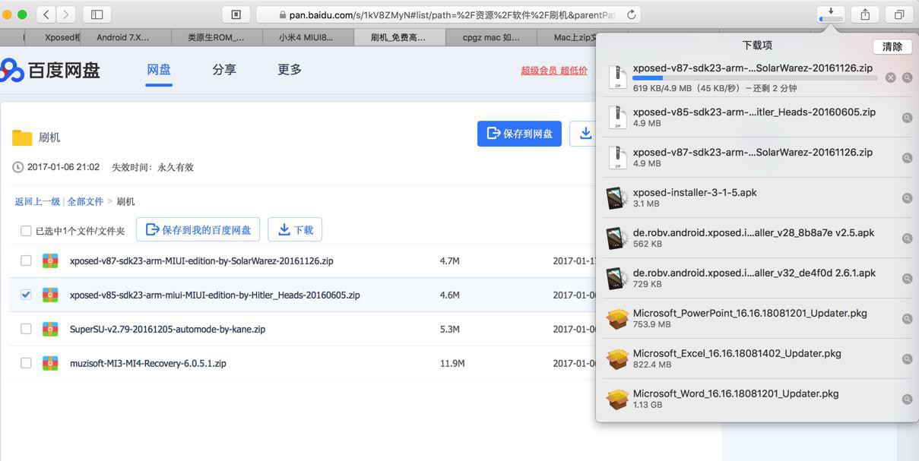Viewport: 919px width, 461px height.
Task: Open the SuperSU-v2.79-20161205-automode-by-kane.zip file name
Action: 167,329
